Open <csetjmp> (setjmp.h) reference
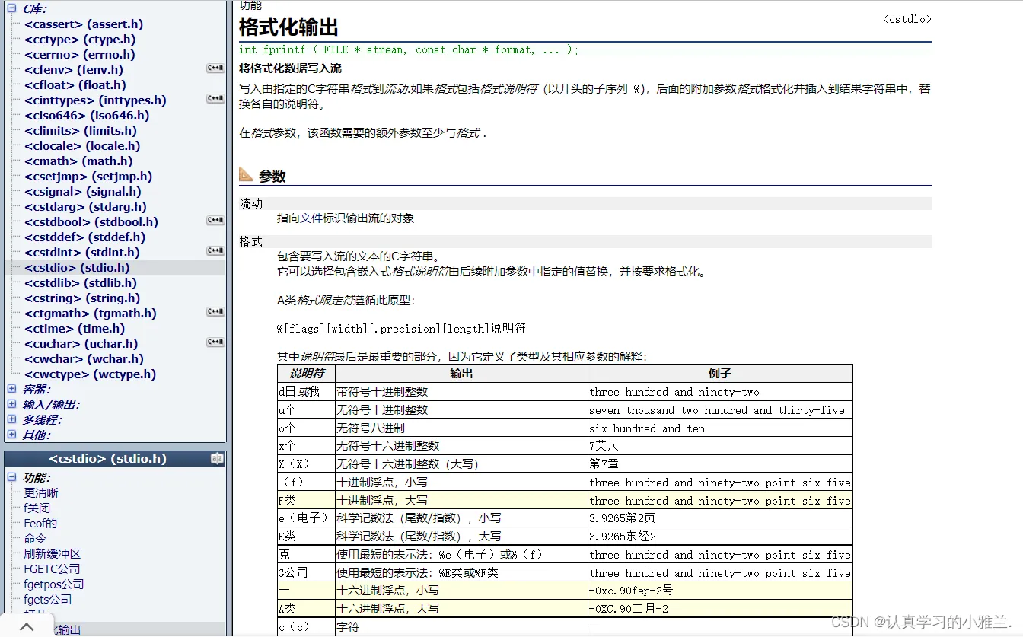Viewport: 1023px width, 637px height. point(88,177)
